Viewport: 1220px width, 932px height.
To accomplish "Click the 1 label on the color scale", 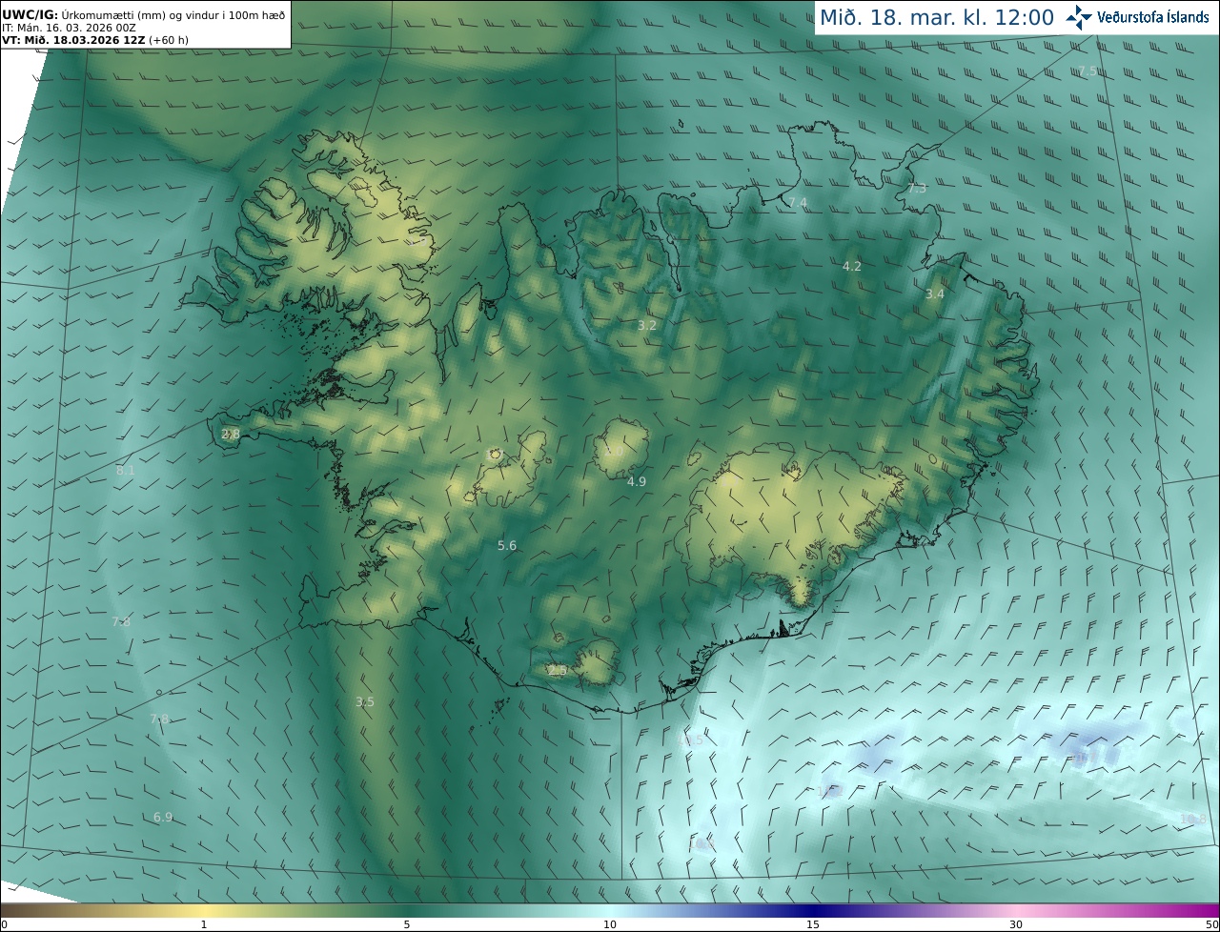I will 204,924.
